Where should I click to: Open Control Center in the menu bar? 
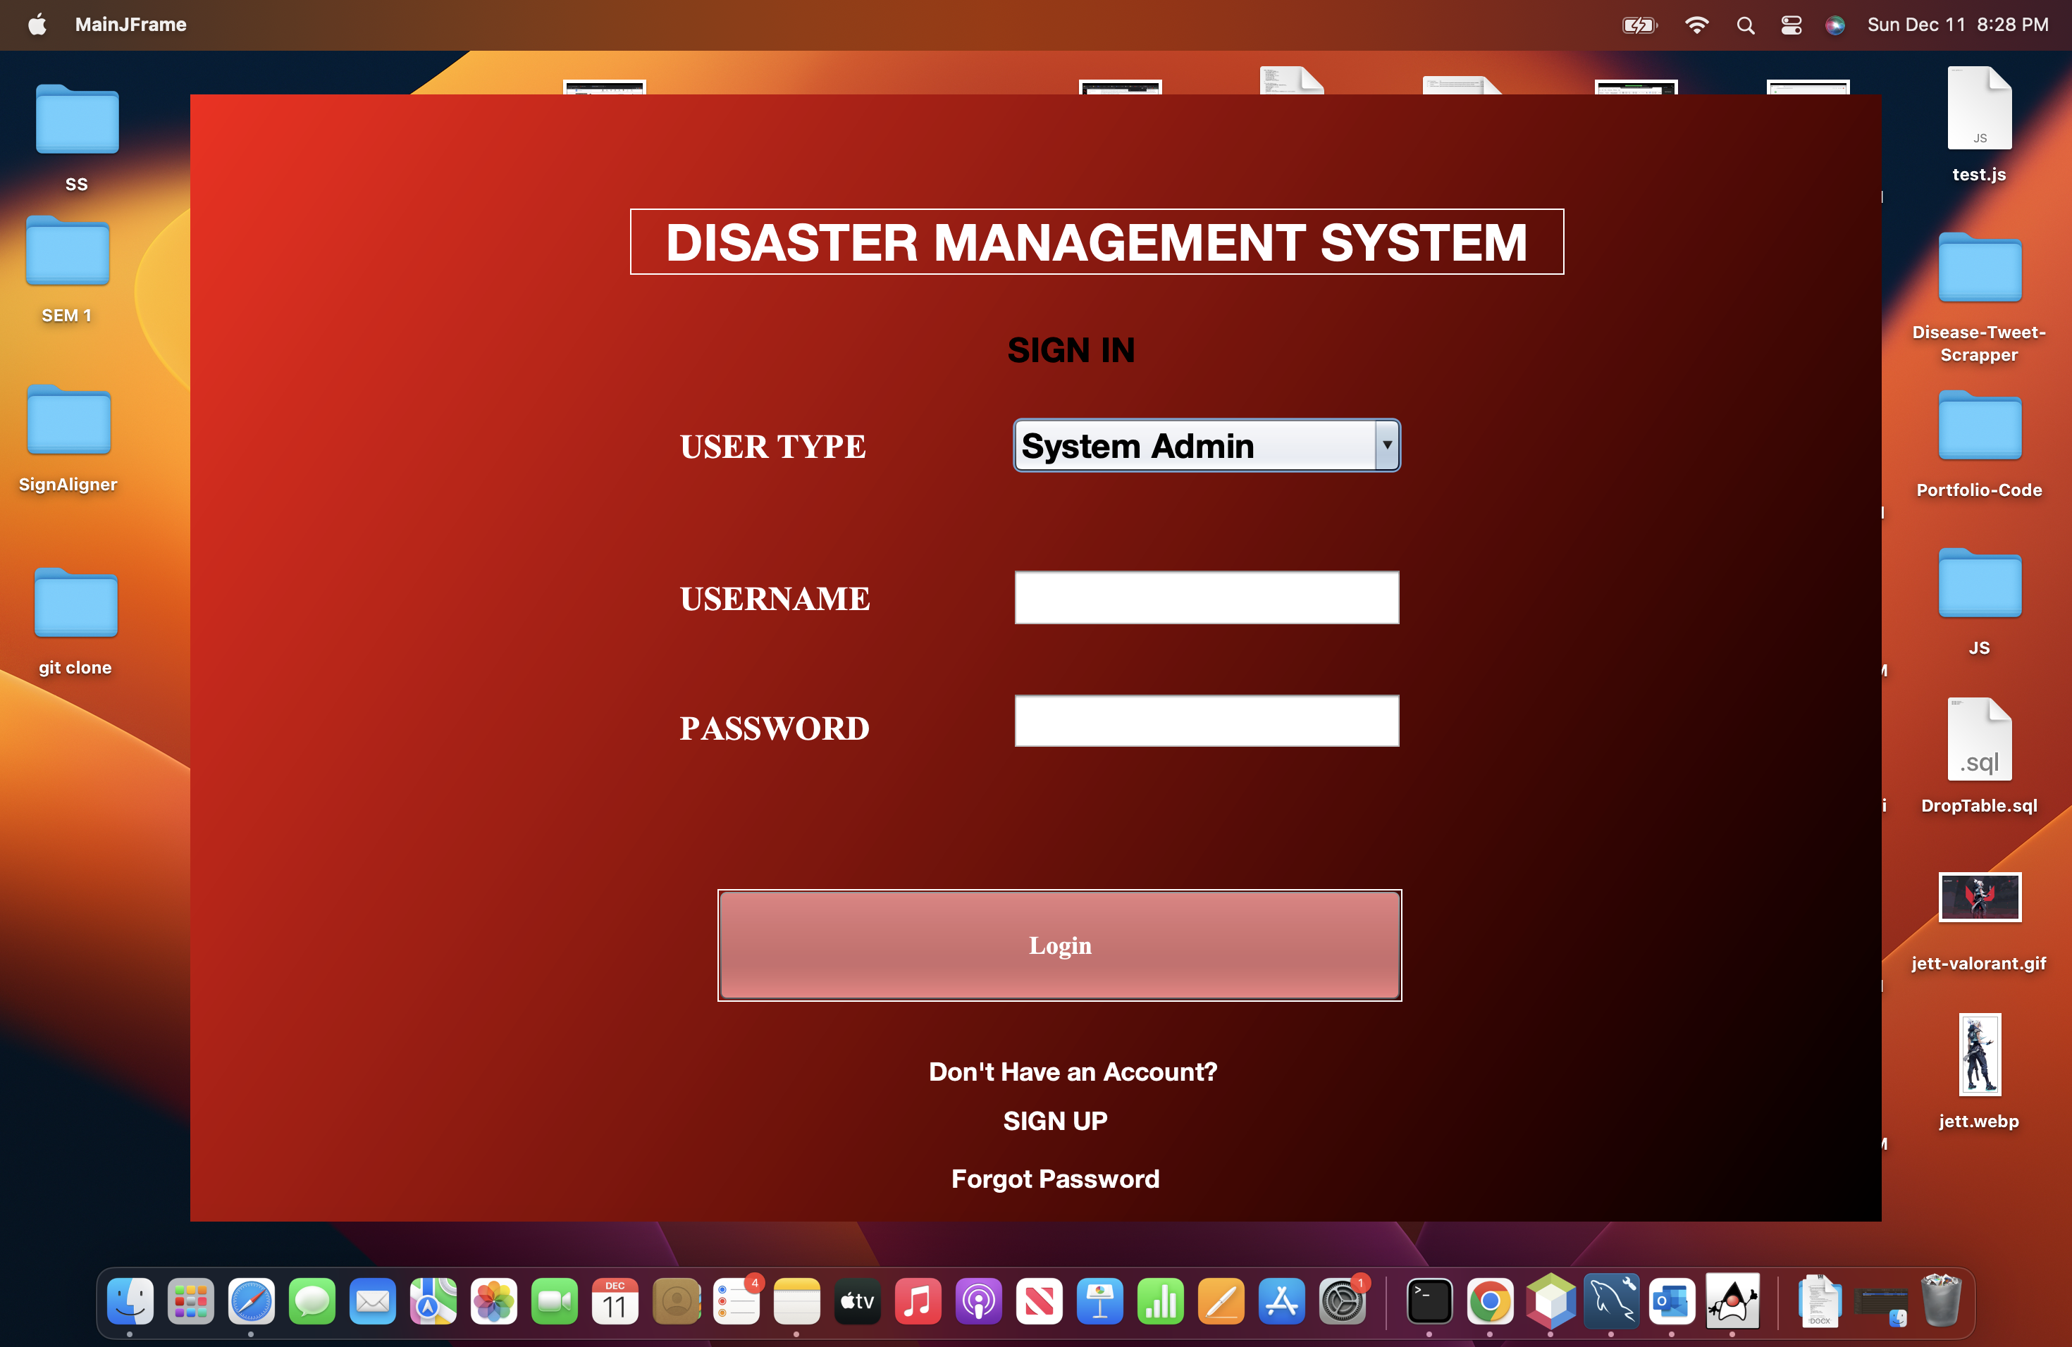[x=1791, y=25]
